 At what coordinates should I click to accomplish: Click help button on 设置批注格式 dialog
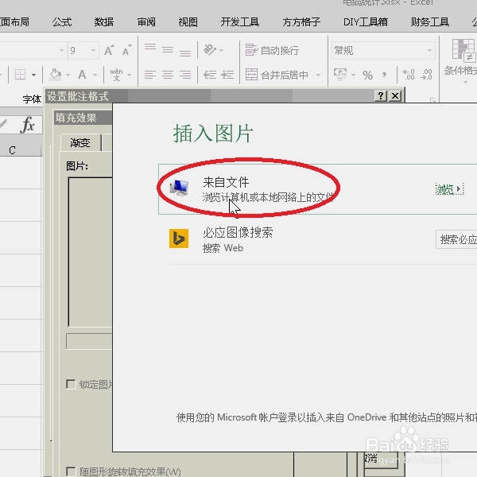380,96
